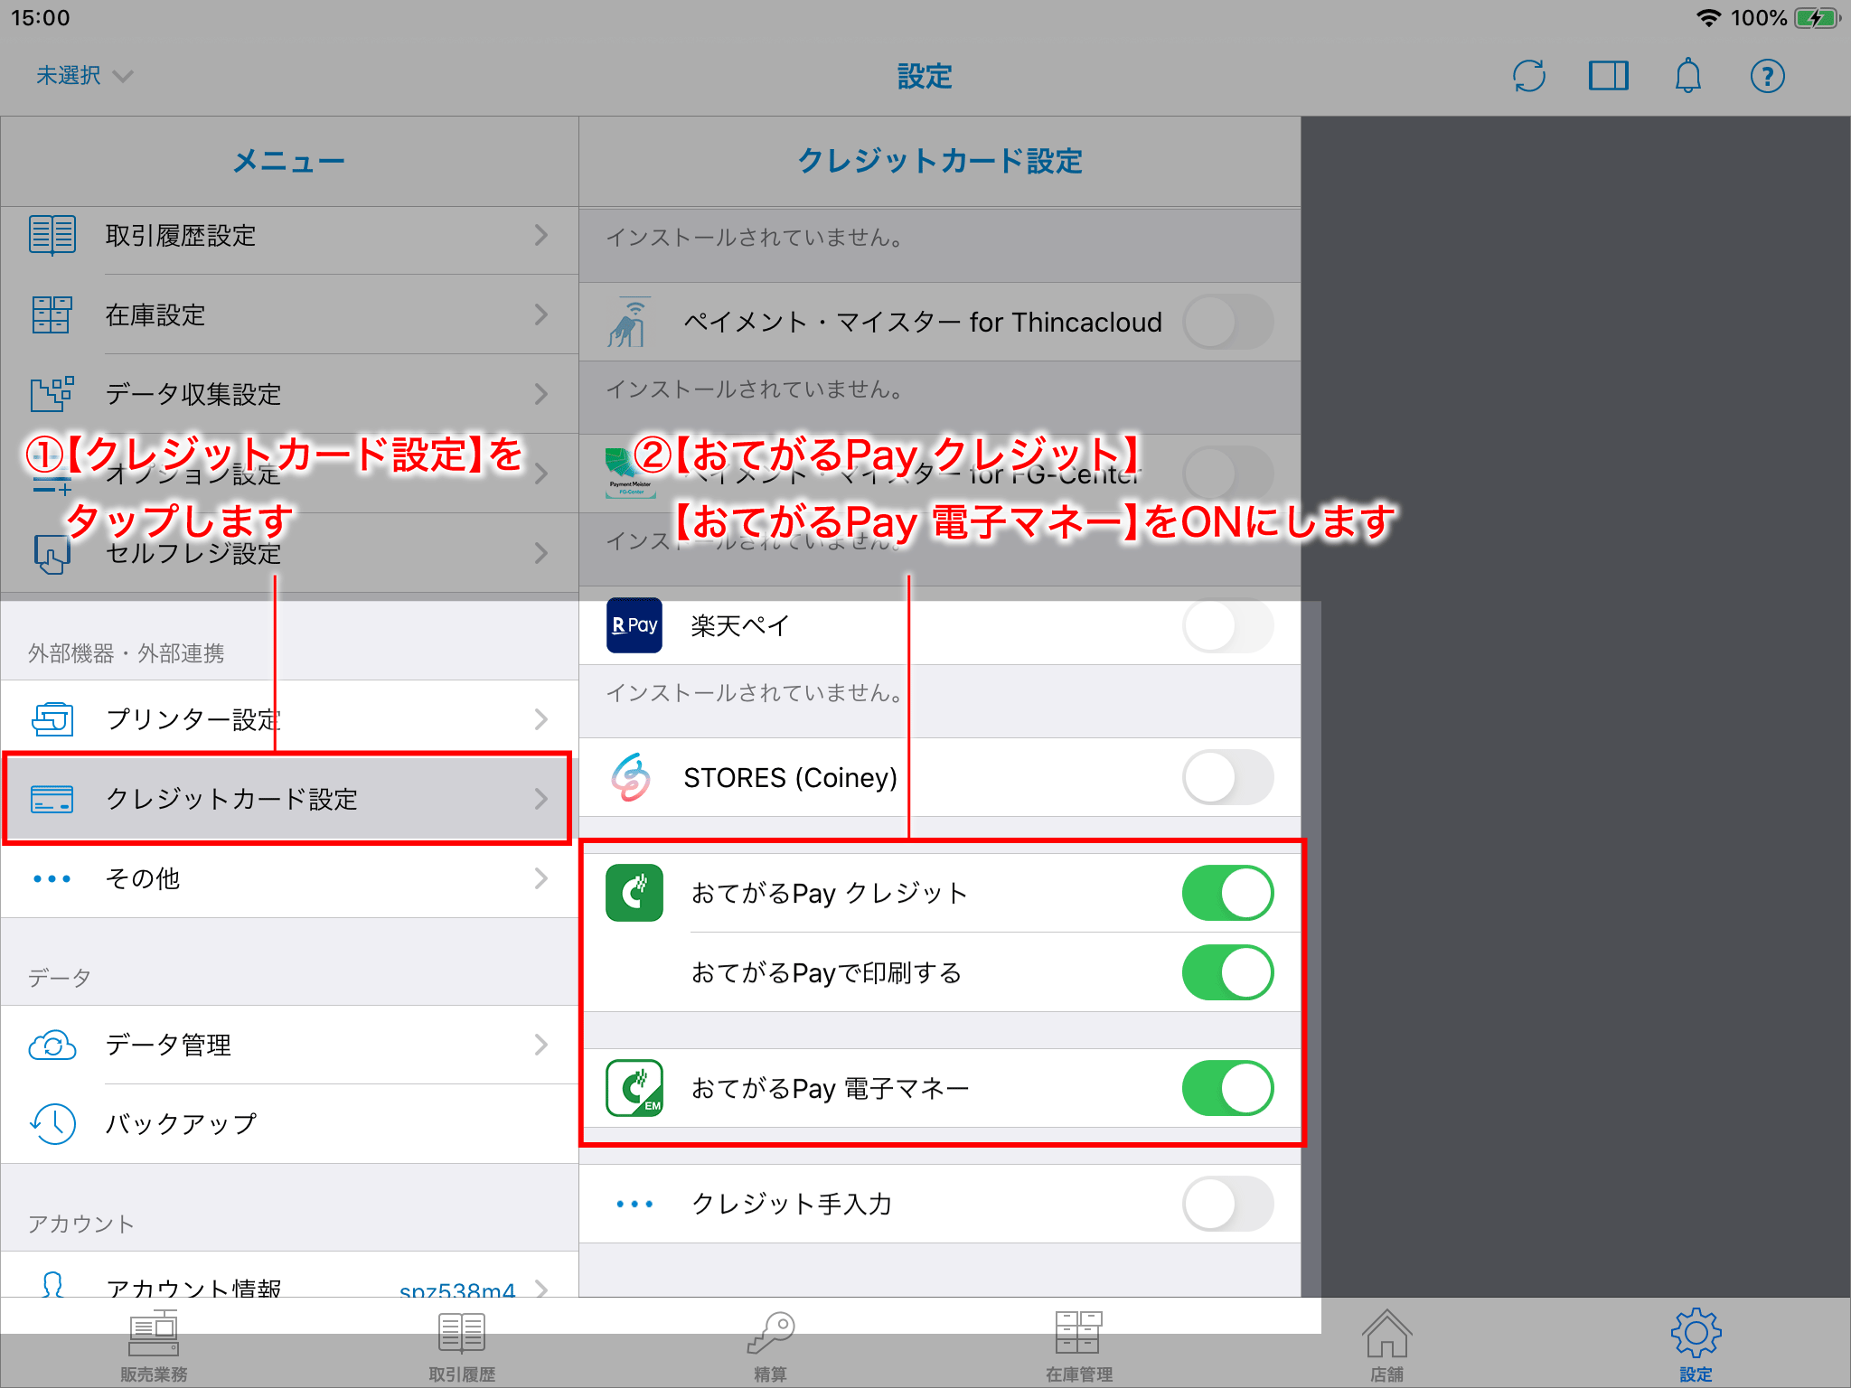Open the help question mark icon
1851x1388 pixels.
tap(1767, 76)
